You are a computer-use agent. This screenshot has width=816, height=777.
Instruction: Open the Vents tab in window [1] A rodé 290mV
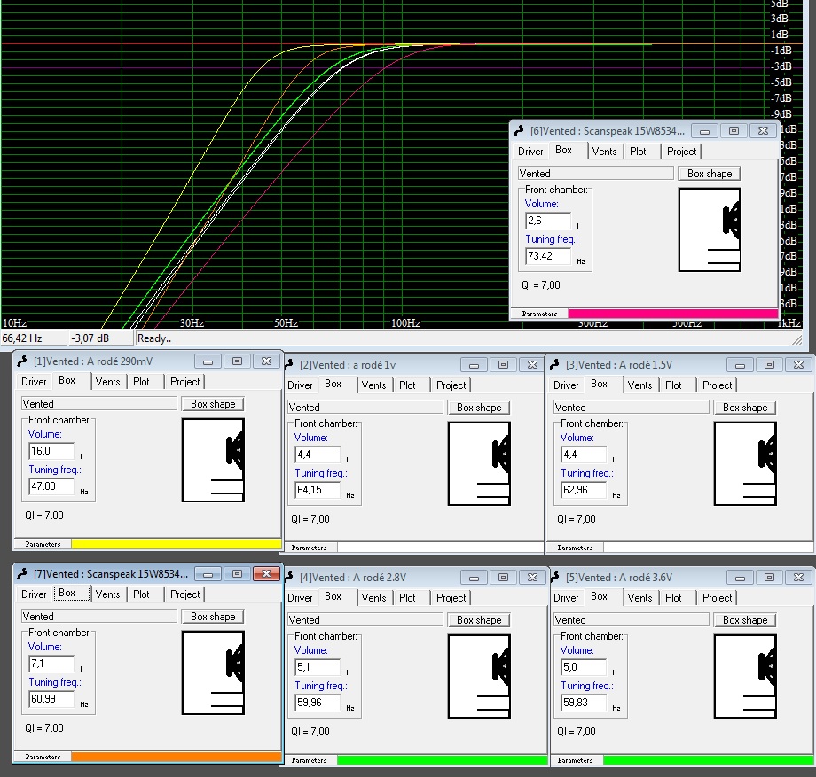(x=107, y=381)
